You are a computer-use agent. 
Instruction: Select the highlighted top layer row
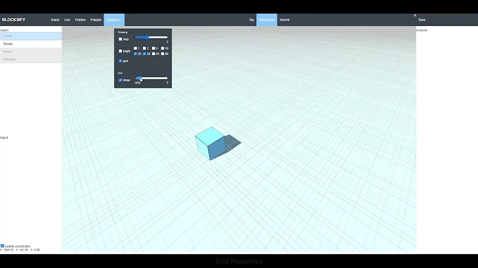pyautogui.click(x=31, y=36)
